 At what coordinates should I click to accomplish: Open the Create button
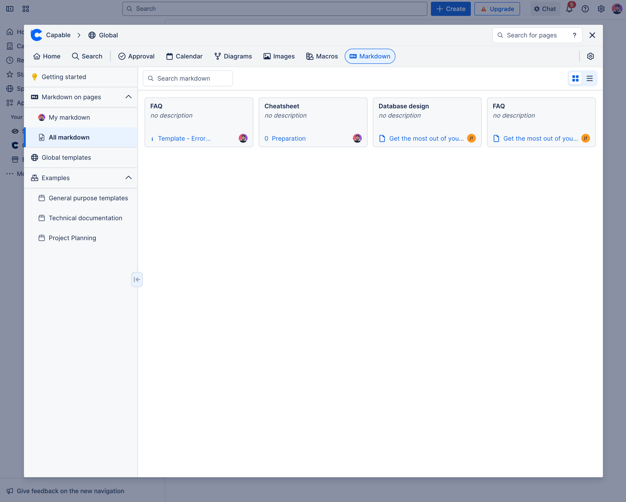(451, 9)
